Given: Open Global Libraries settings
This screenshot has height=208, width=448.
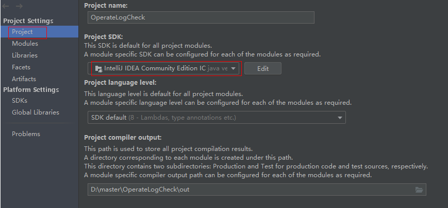Looking at the screenshot, I should point(36,112).
